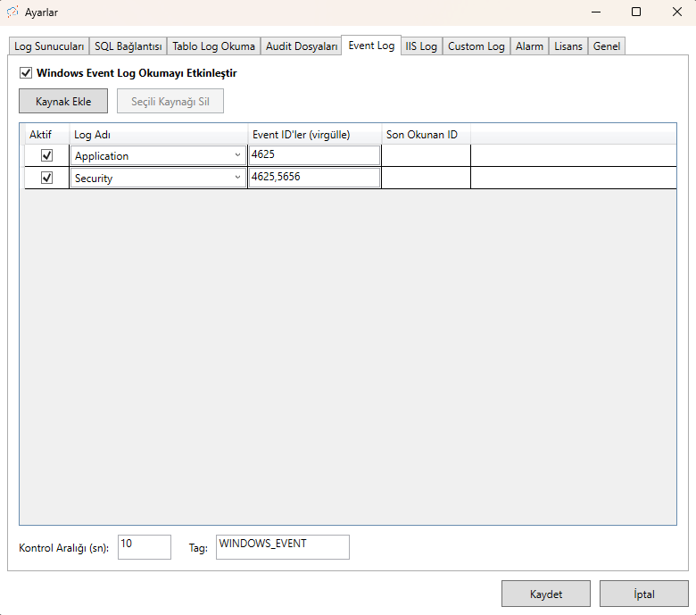Uncheck Aktif for the Security row
This screenshot has width=696, height=615.
click(x=46, y=178)
